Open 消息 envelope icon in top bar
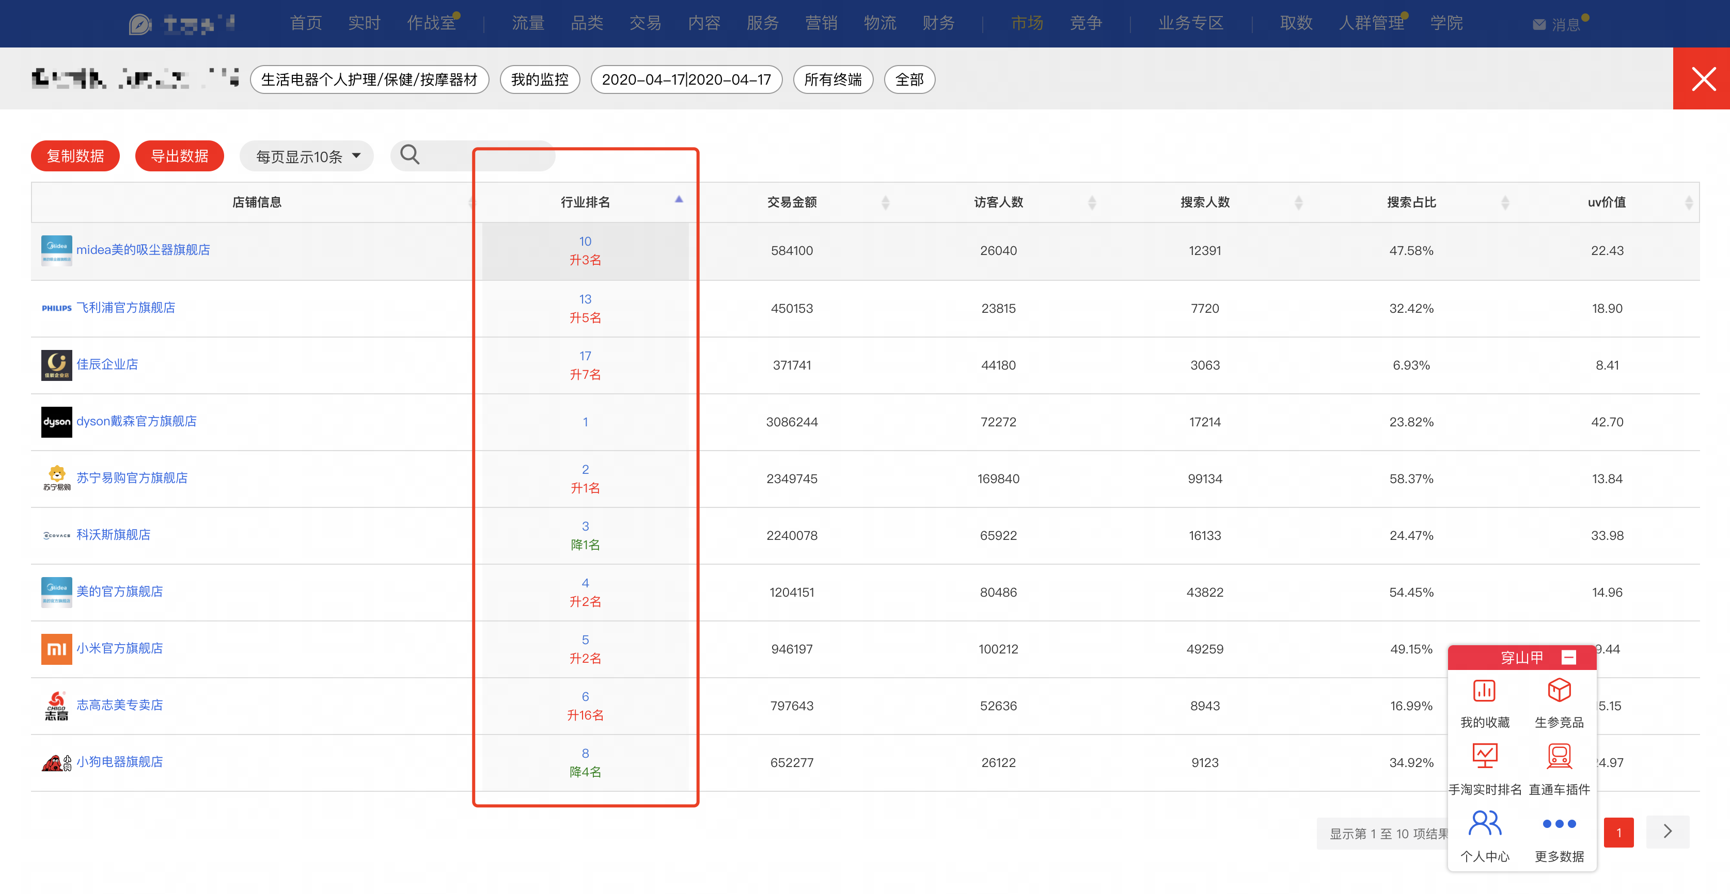This screenshot has width=1730, height=894. coord(1538,25)
